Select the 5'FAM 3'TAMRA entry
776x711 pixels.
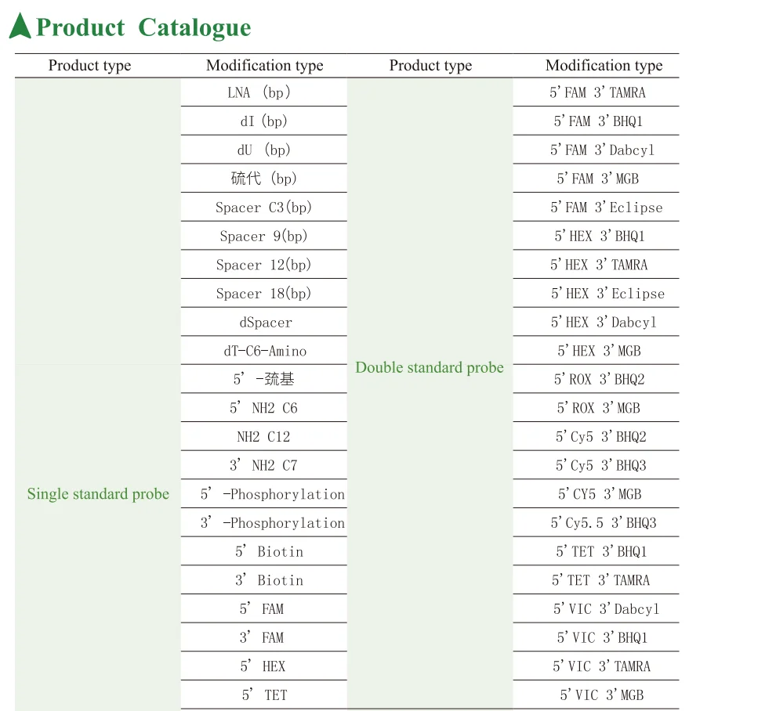597,92
